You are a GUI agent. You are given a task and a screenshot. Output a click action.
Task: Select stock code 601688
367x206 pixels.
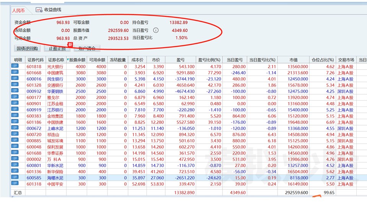34,153
